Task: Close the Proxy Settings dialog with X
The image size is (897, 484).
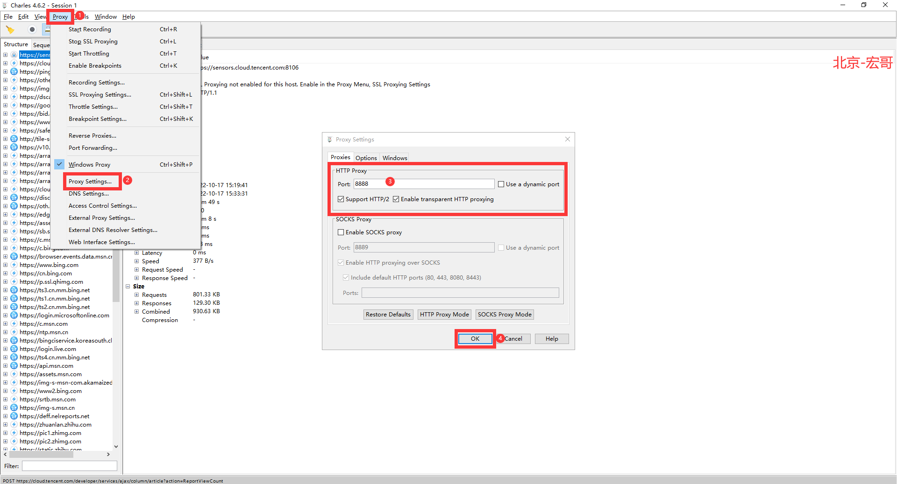Action: point(568,139)
